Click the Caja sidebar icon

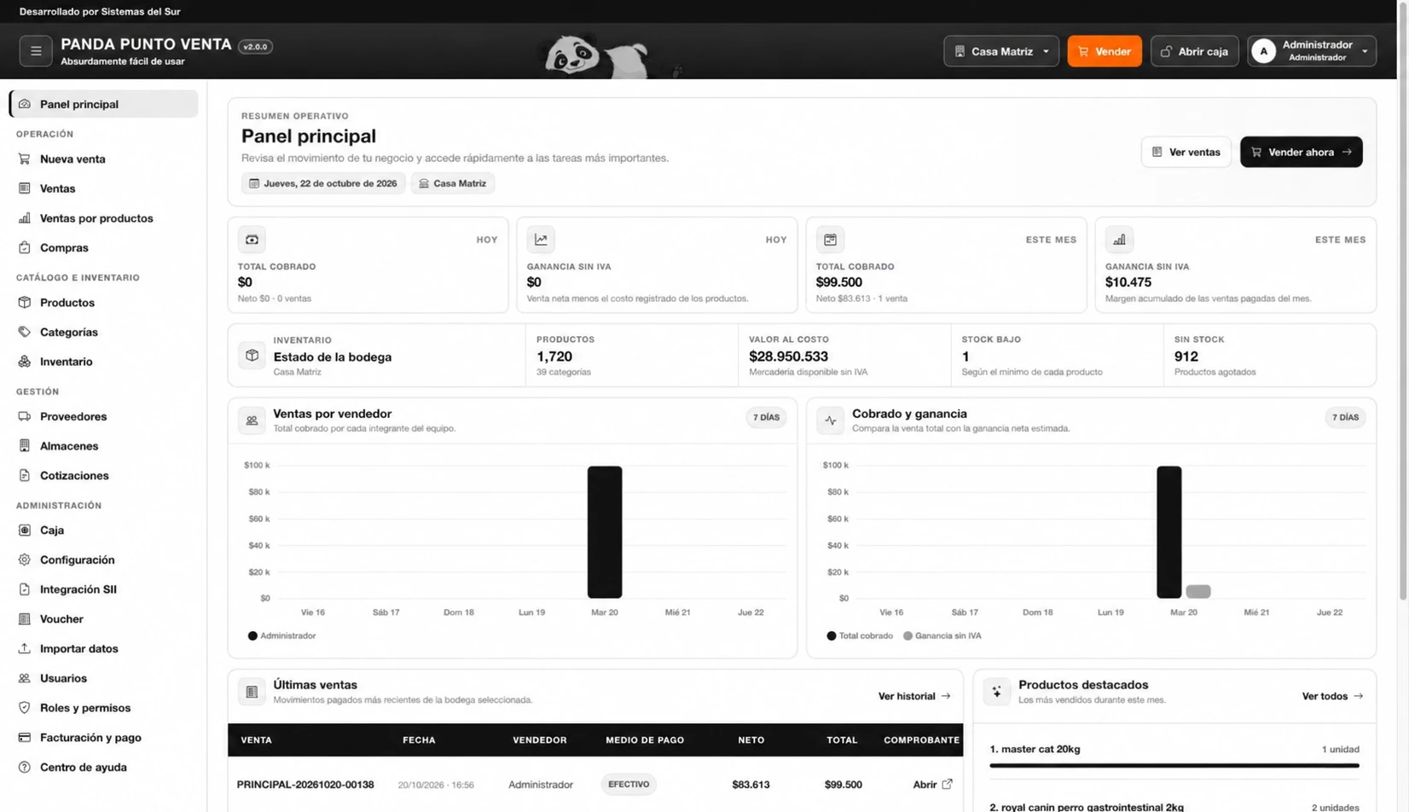(x=25, y=531)
